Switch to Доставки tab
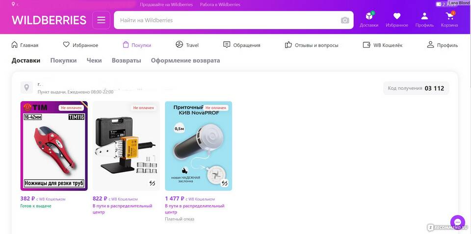 [x=26, y=60]
